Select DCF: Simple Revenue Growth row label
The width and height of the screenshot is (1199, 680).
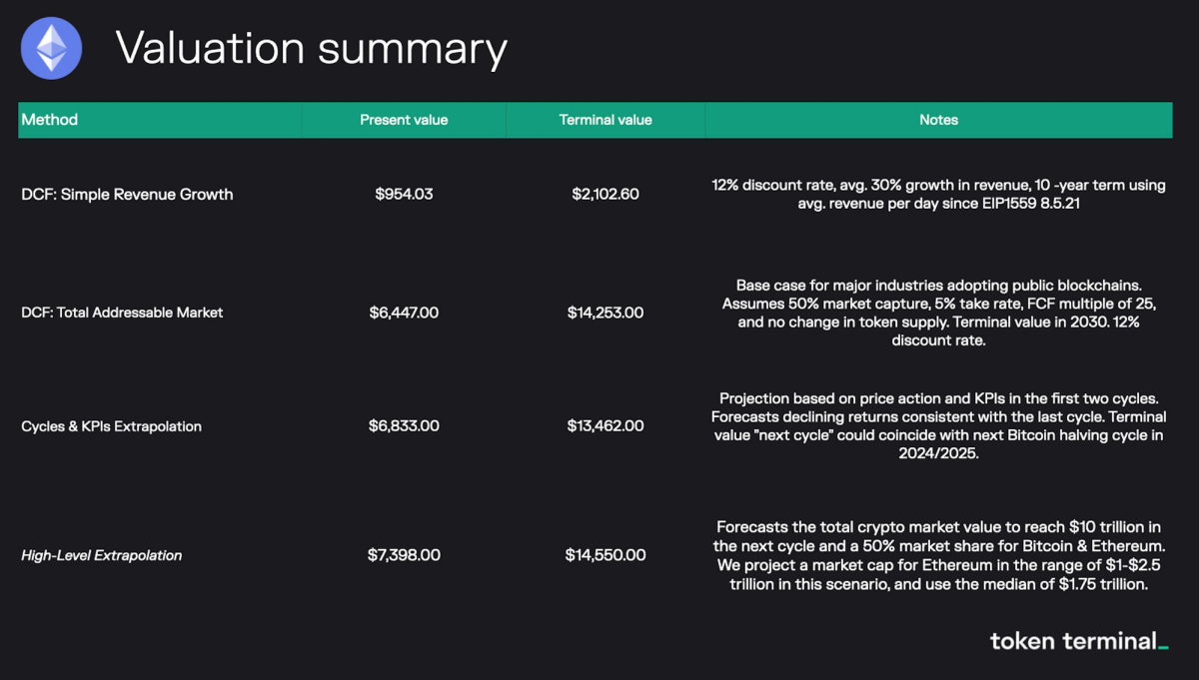point(127,195)
